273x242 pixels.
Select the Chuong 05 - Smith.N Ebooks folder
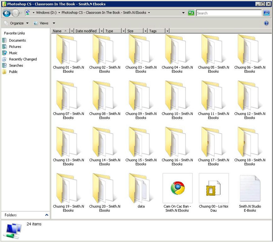(213, 54)
